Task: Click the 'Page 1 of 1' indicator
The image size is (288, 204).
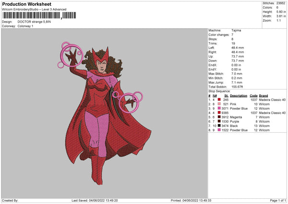Action: (x=278, y=200)
